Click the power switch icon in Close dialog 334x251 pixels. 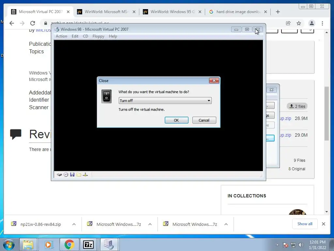coord(107,96)
